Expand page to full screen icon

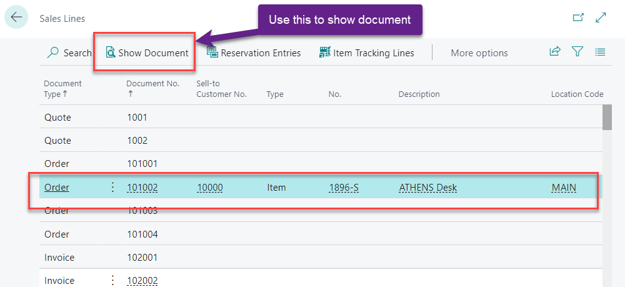coord(601,18)
